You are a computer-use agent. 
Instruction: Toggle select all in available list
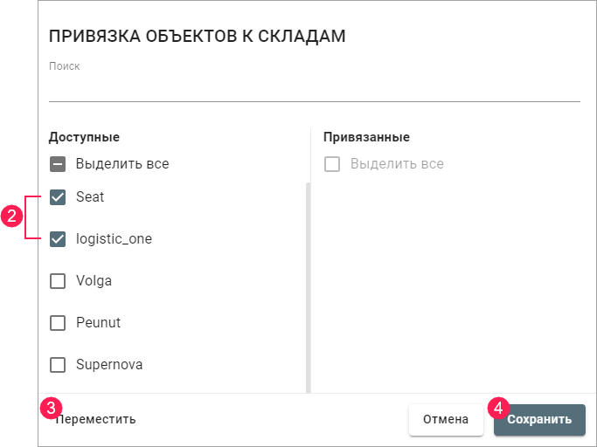tap(58, 164)
